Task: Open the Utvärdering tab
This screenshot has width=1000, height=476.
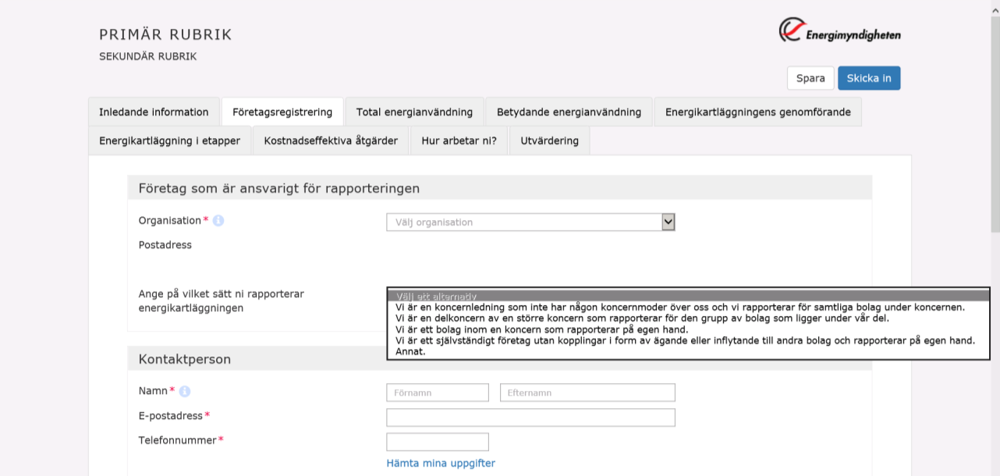Action: (x=549, y=140)
